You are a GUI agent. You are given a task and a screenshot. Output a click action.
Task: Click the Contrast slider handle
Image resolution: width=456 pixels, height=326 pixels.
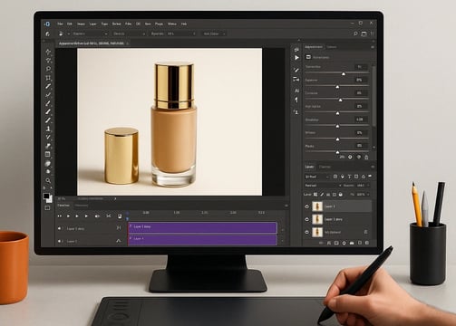(x=340, y=100)
